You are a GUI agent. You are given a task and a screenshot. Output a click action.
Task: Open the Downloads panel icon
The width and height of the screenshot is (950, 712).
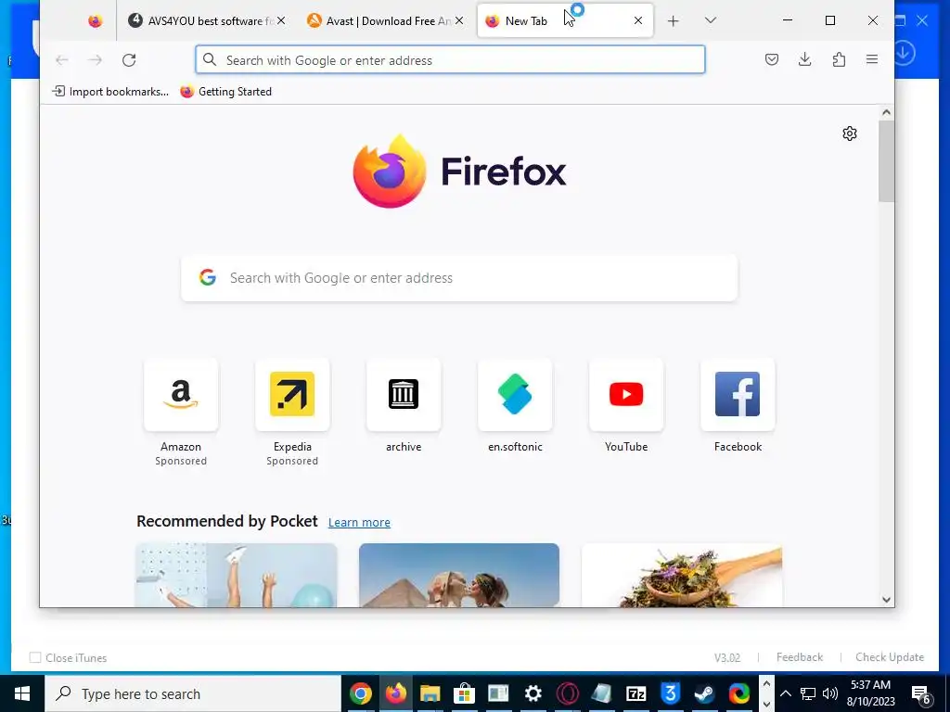pyautogui.click(x=804, y=59)
